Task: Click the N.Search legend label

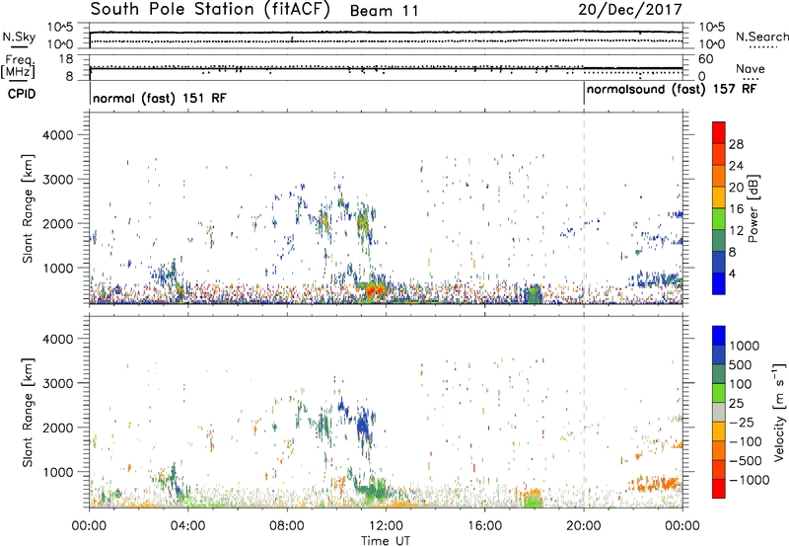Action: (x=761, y=37)
